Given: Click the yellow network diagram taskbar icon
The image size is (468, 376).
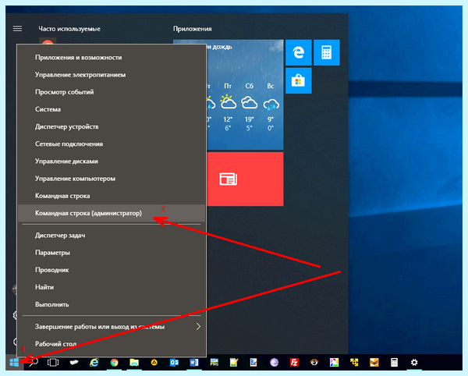Looking at the screenshot, I should pos(354,362).
